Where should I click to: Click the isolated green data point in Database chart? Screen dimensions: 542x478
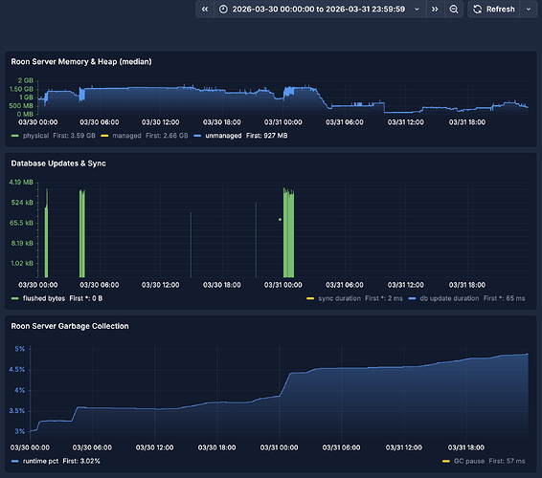(280, 220)
